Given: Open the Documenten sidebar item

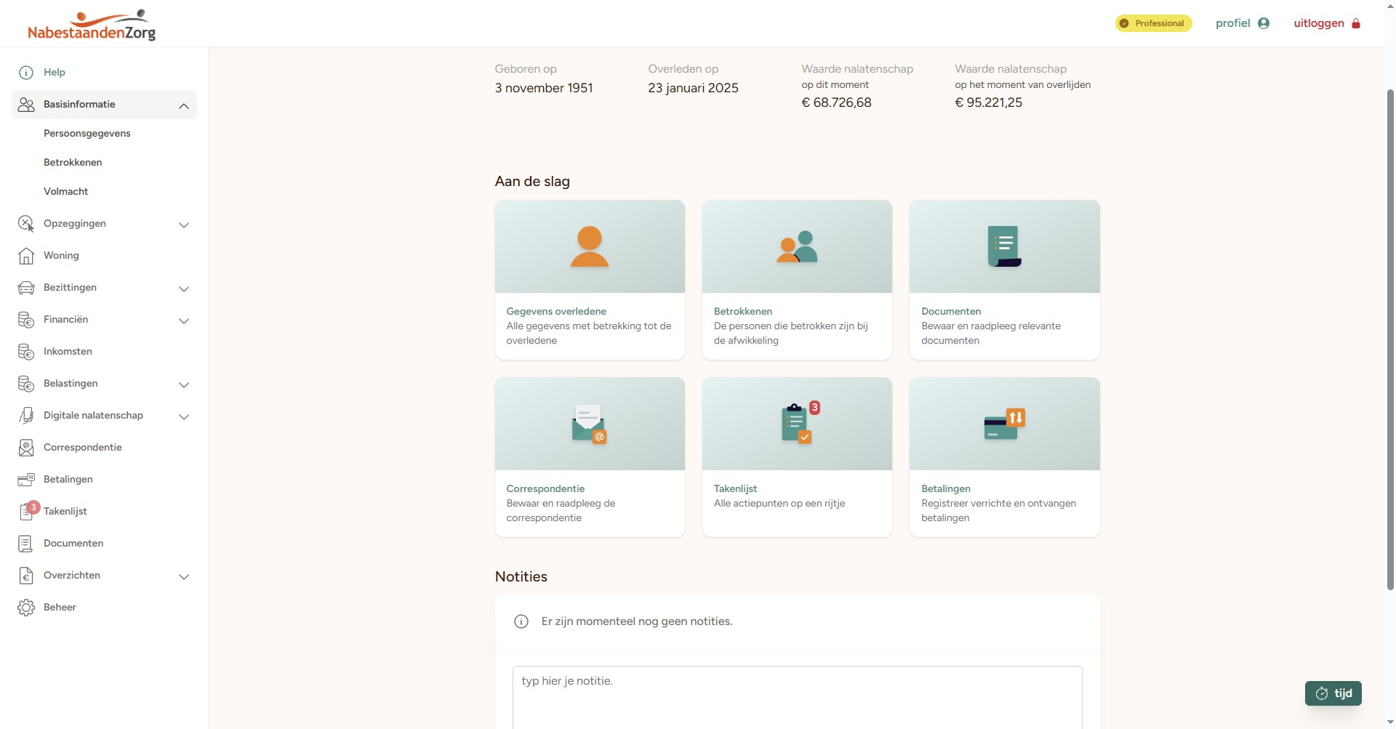Looking at the screenshot, I should 73,544.
